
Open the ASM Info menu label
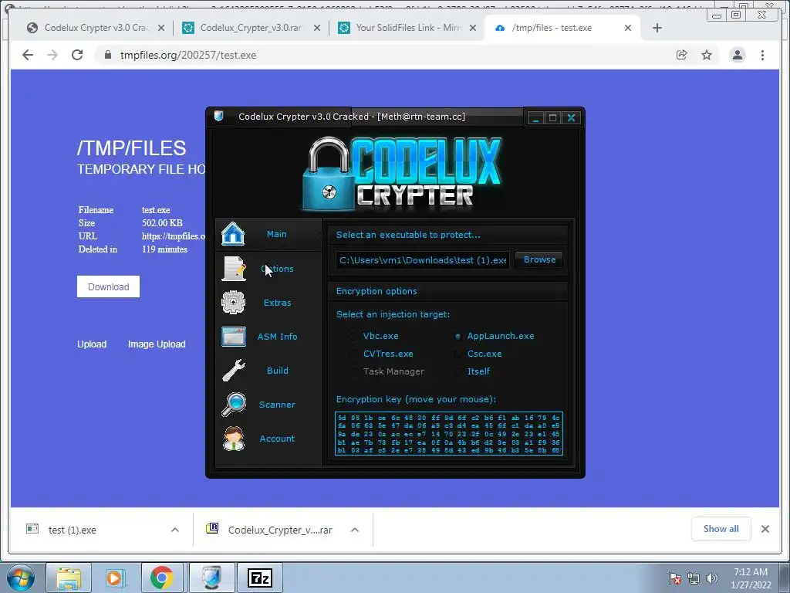click(278, 337)
